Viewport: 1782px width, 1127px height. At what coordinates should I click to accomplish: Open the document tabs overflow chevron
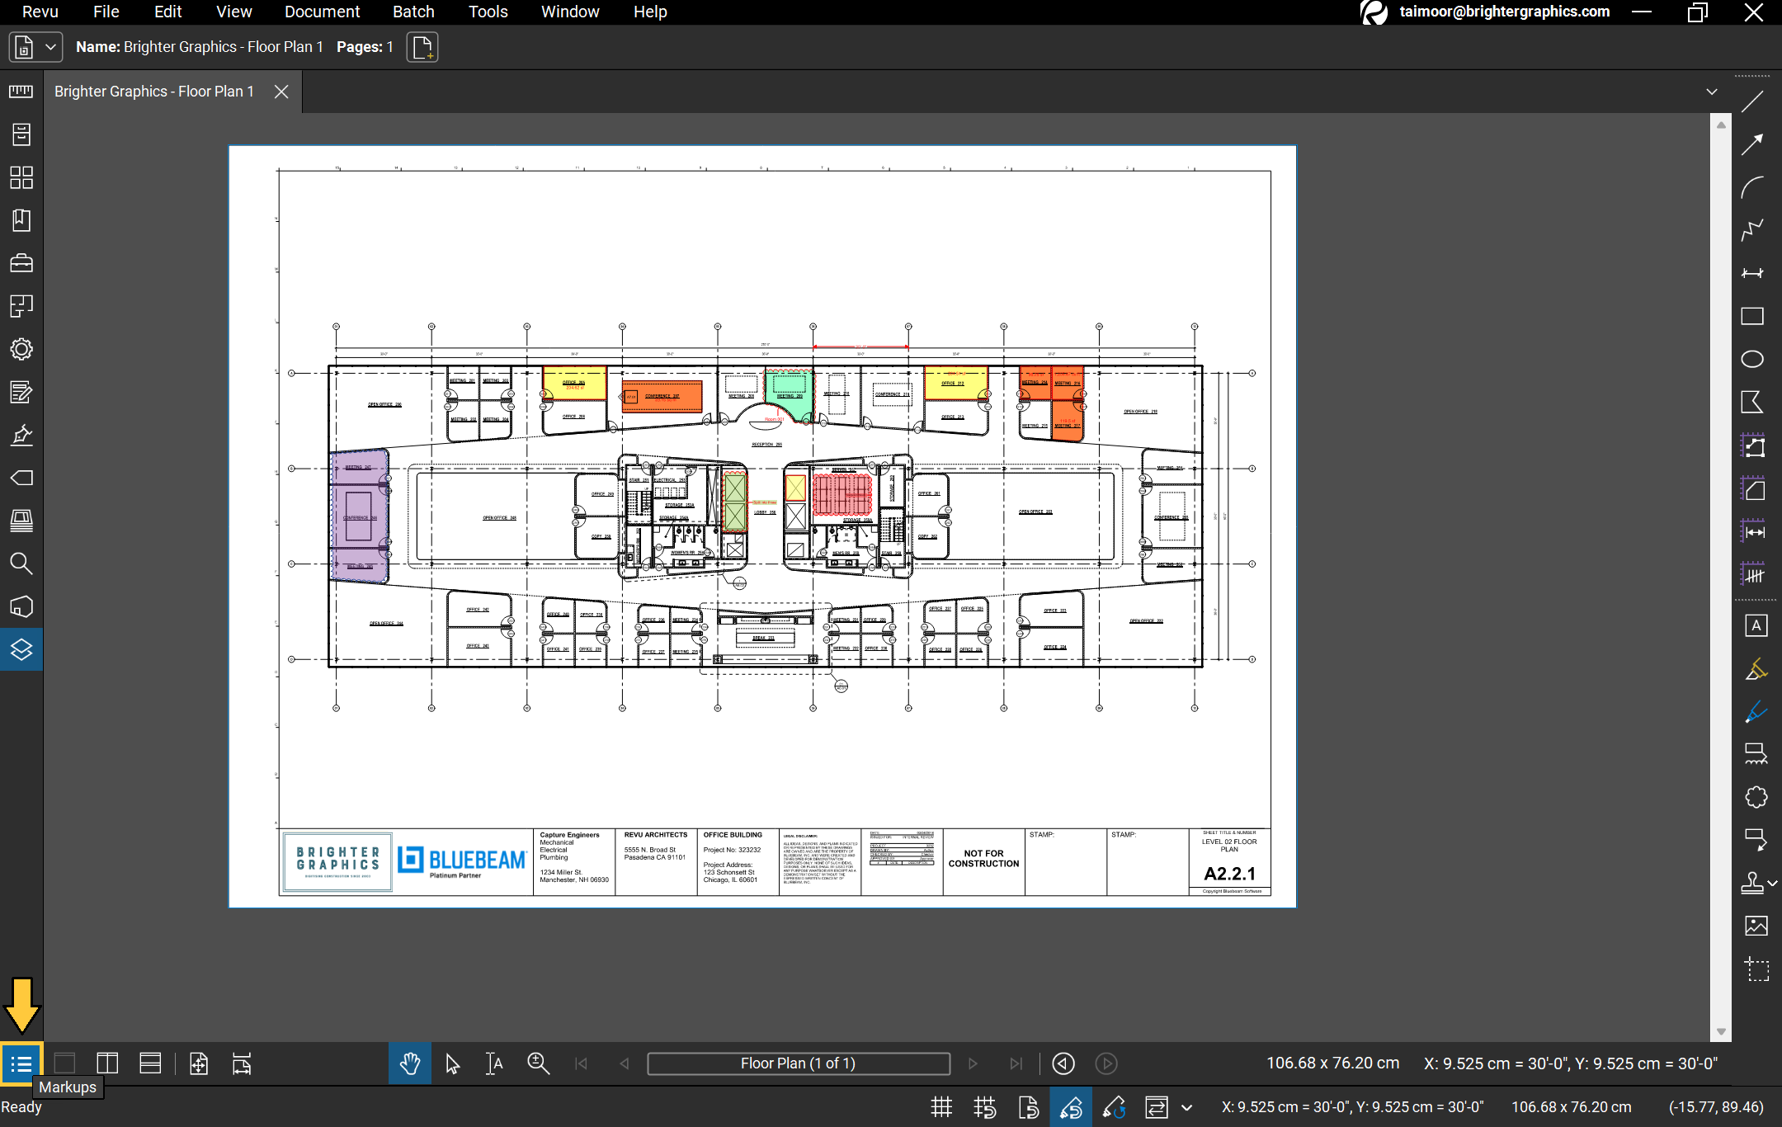(1712, 92)
